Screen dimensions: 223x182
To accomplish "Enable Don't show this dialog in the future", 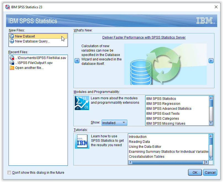I will click(x=9, y=172).
